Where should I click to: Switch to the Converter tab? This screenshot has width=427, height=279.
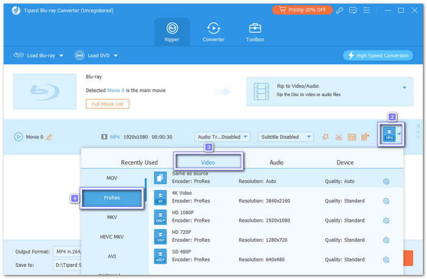(x=213, y=31)
